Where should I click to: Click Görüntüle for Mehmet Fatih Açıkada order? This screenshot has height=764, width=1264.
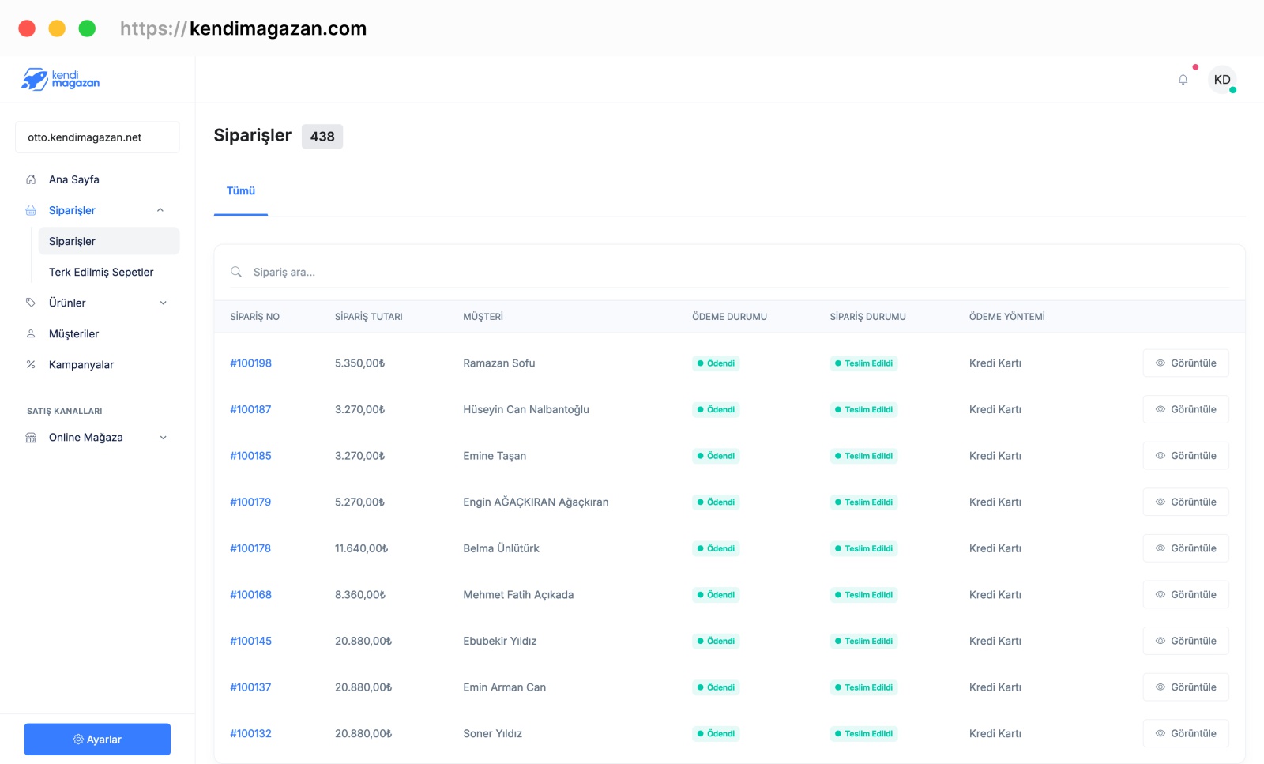pos(1186,594)
